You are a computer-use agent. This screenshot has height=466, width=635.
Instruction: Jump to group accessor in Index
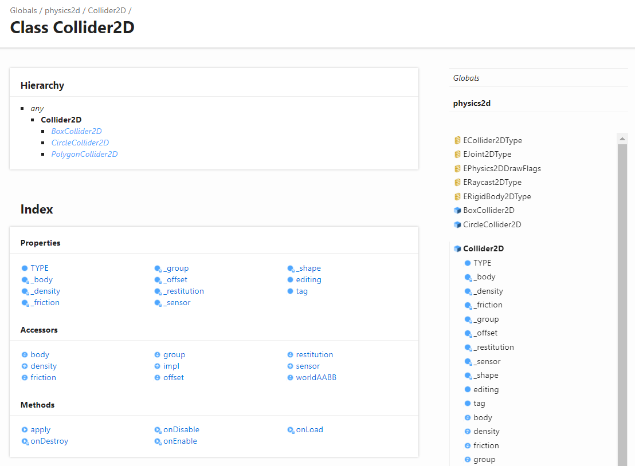pos(174,355)
